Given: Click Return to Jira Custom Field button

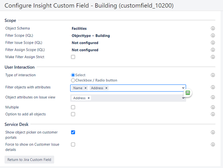Looking at the screenshot, I should 30,159.
